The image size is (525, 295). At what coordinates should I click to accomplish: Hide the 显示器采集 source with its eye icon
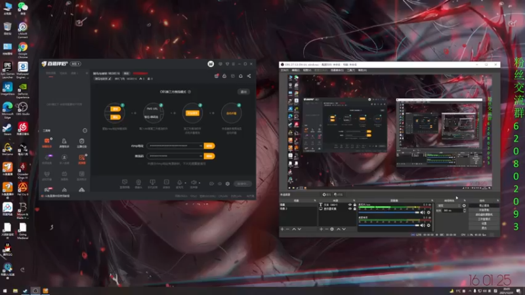(x=350, y=208)
